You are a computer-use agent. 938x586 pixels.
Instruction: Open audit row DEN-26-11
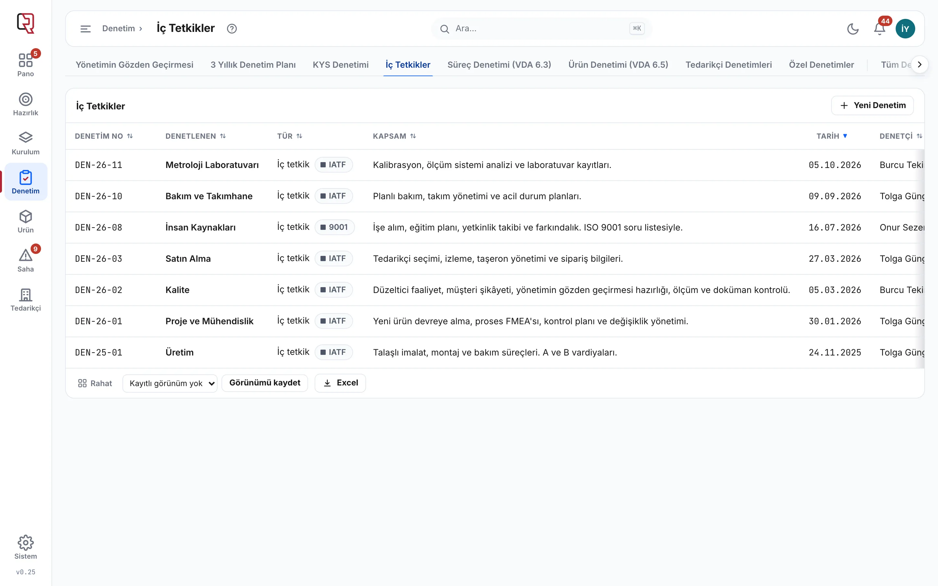[x=495, y=165]
